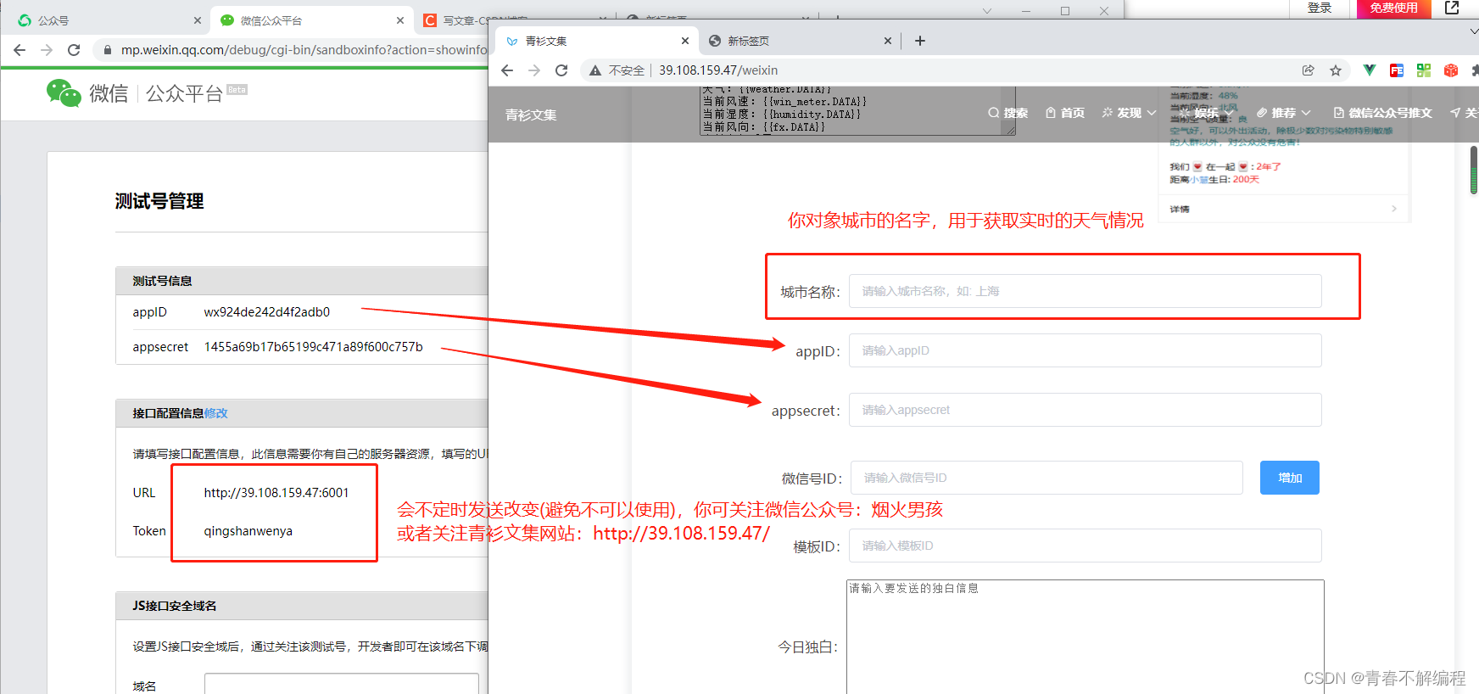Reload the mp.weixin.qq.com page
Viewport: 1479px width, 694px height.
(x=74, y=50)
